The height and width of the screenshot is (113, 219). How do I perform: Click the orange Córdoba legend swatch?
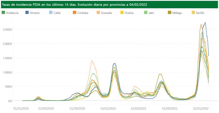click(x=74, y=13)
